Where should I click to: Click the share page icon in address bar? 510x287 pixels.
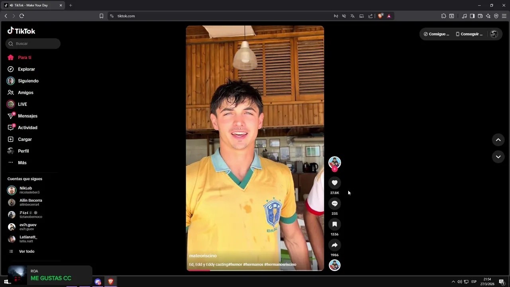click(370, 16)
